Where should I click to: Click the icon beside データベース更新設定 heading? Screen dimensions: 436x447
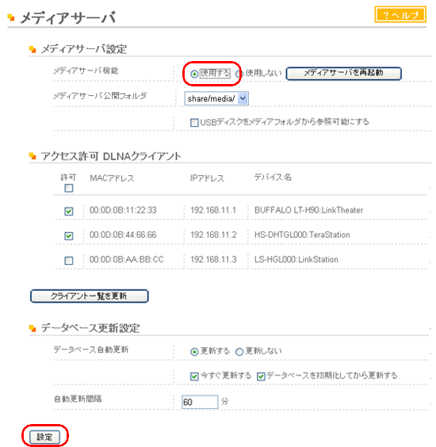click(x=33, y=328)
